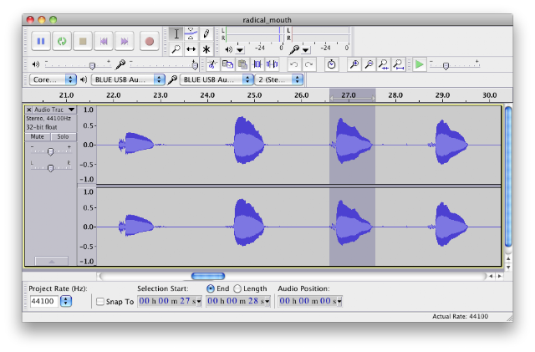Mute the audio track
The height and width of the screenshot is (352, 535).
click(38, 136)
